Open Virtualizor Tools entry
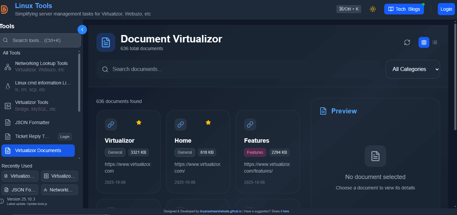The image size is (457, 215). 38,106
